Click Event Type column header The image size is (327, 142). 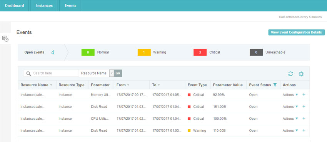click(x=197, y=85)
